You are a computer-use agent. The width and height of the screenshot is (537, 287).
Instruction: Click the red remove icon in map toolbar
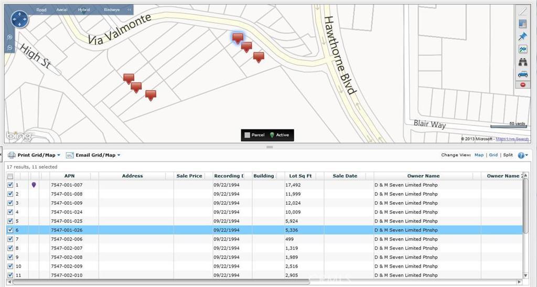point(522,84)
